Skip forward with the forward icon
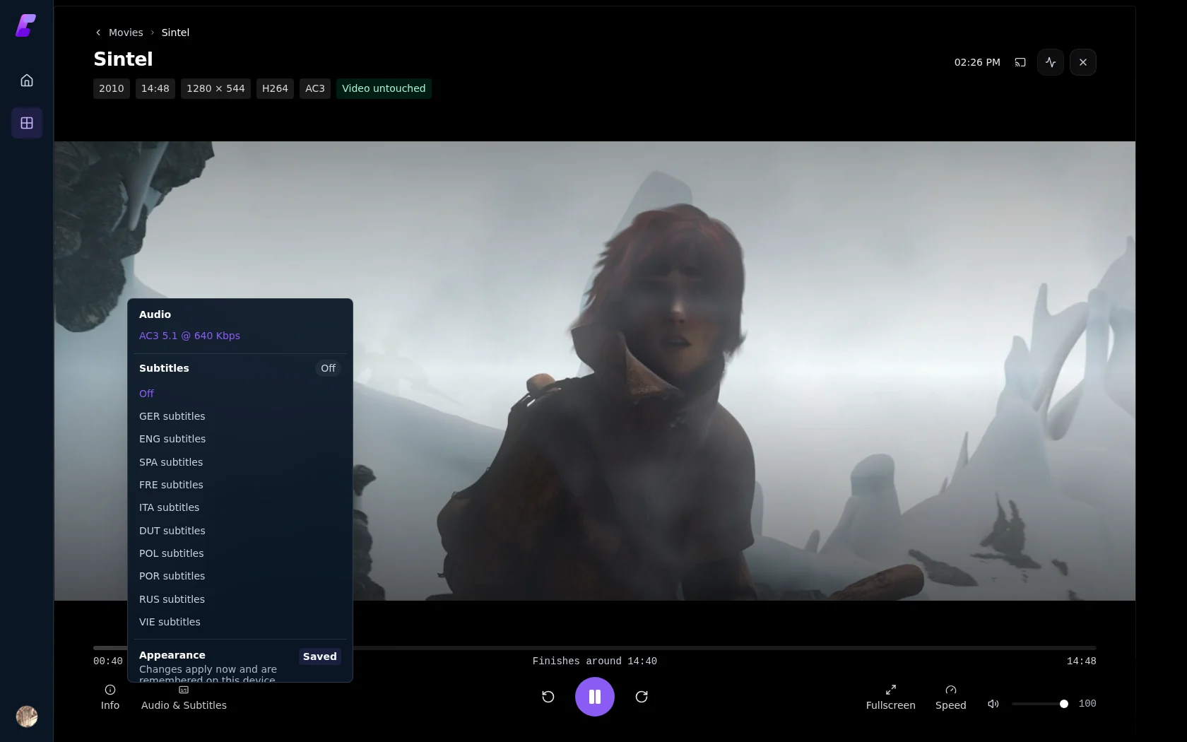Image resolution: width=1187 pixels, height=742 pixels. click(642, 697)
